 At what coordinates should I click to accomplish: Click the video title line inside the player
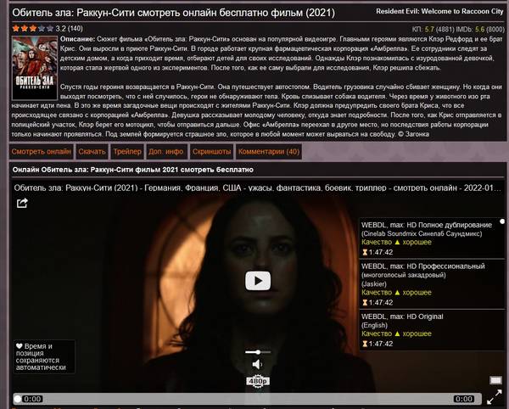pos(257,188)
